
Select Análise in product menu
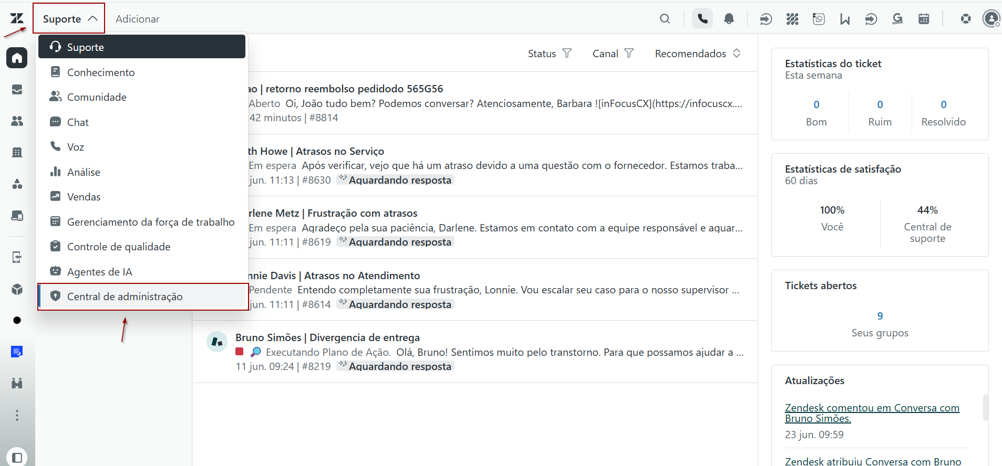coord(142,172)
